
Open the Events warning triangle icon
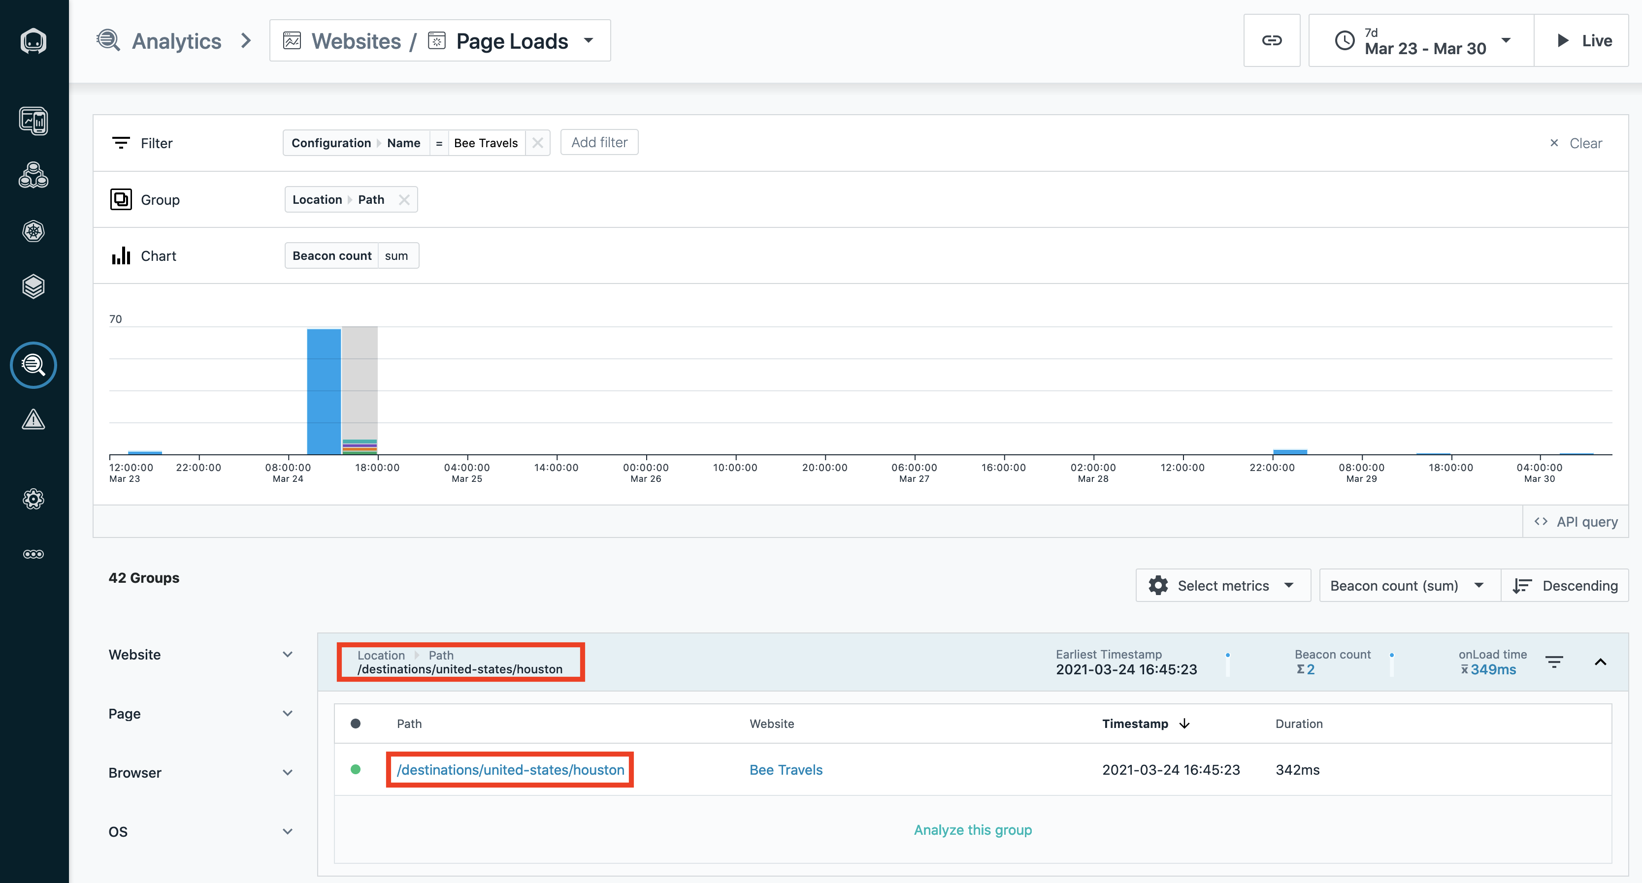(x=33, y=420)
